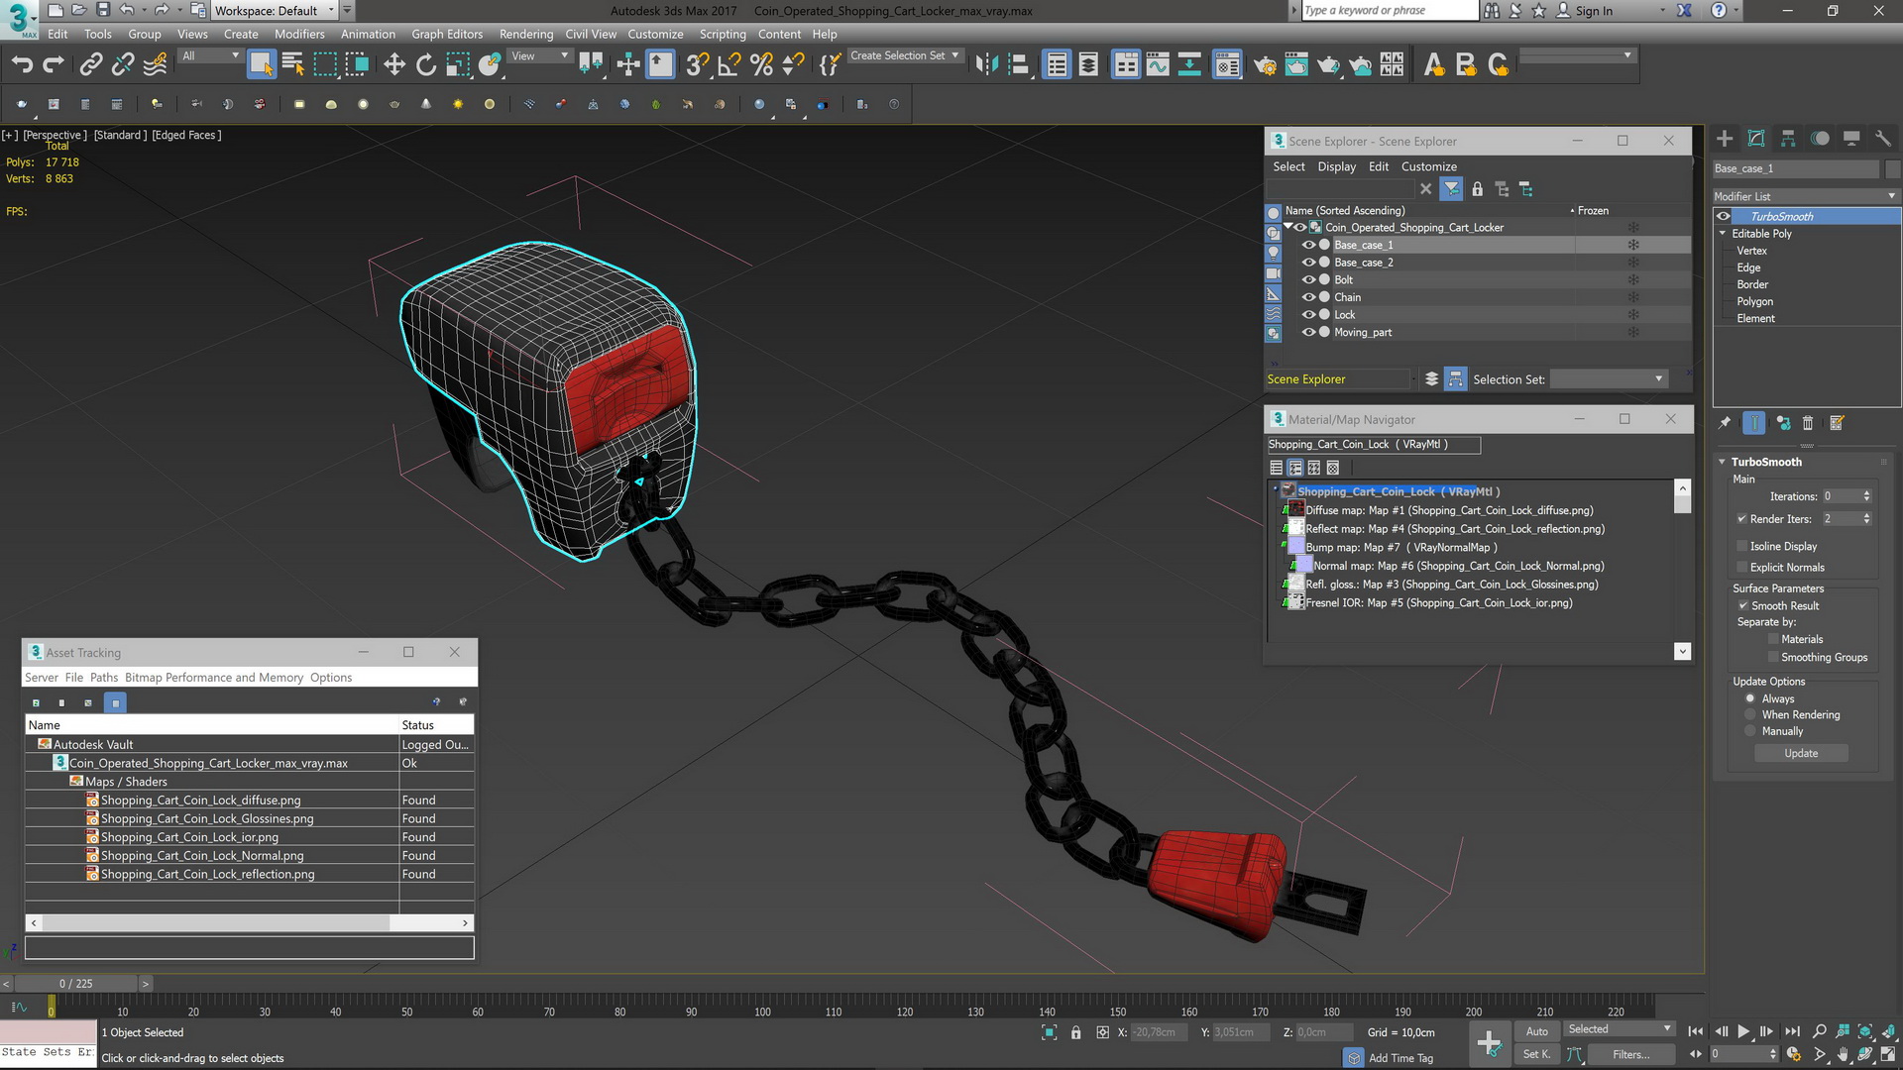Open the Rendering menu

click(525, 34)
